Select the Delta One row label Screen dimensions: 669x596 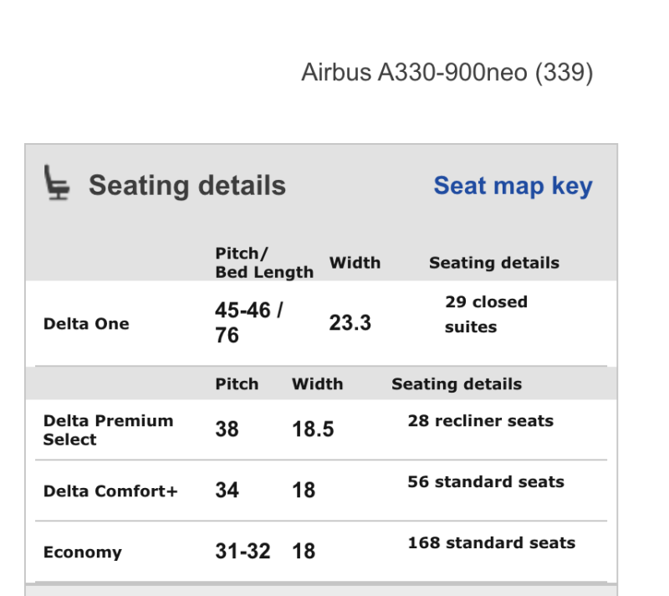click(x=86, y=324)
